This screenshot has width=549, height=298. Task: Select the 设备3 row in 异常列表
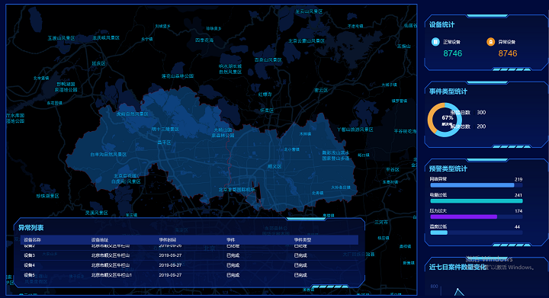[x=189, y=255]
